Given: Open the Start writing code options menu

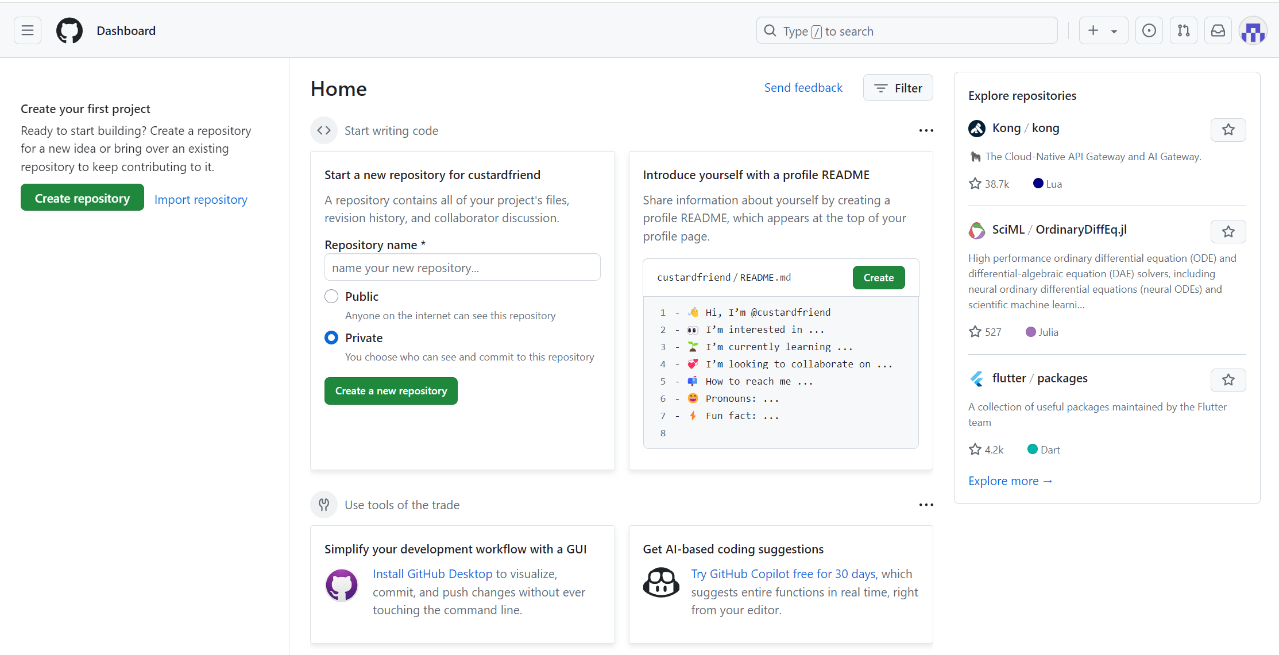Looking at the screenshot, I should 926,130.
